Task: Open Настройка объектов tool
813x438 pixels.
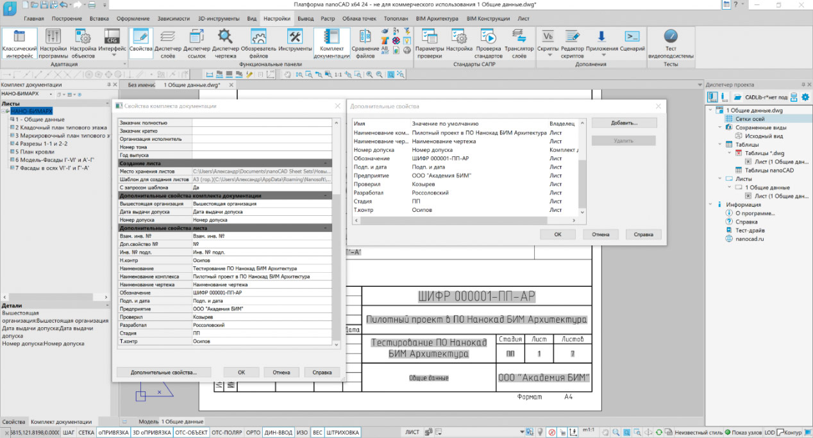Action: pos(83,44)
